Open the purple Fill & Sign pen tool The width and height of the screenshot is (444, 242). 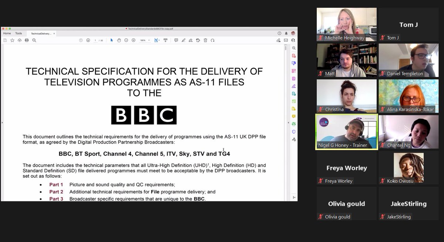pyautogui.click(x=294, y=86)
